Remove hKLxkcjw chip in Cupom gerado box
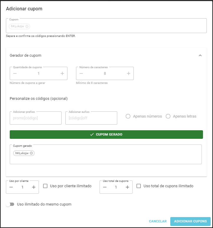Viewport: 213px width, 228px height. 31,153
